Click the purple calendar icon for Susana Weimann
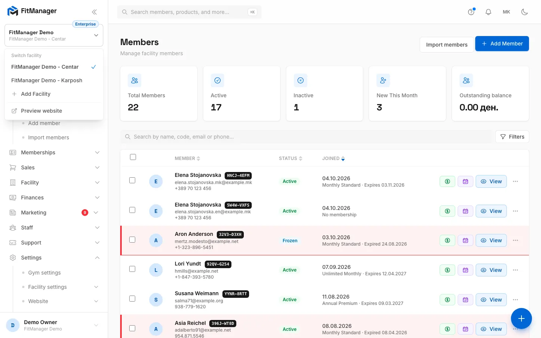The height and width of the screenshot is (338, 541). click(x=465, y=300)
